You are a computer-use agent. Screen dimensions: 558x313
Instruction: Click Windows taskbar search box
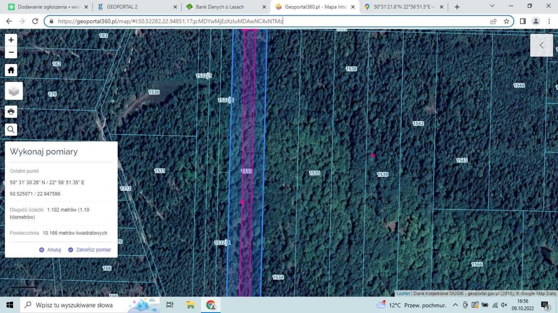(90, 305)
